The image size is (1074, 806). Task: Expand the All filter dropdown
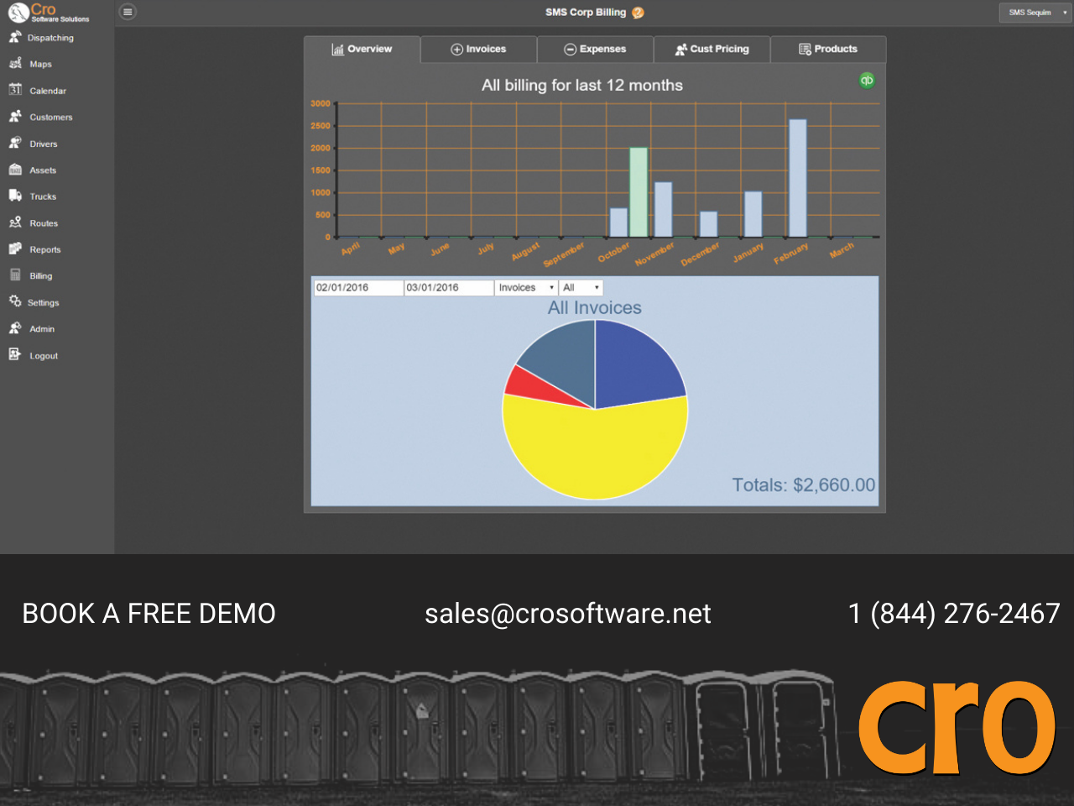click(581, 288)
